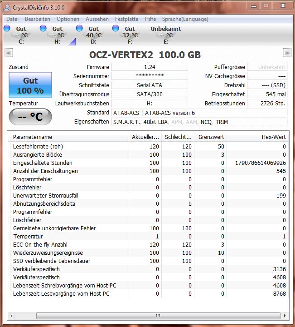Viewport: 295px width, 327px height.
Task: Click the CrystalDiskInfo title bar app icon
Action: point(7,8)
